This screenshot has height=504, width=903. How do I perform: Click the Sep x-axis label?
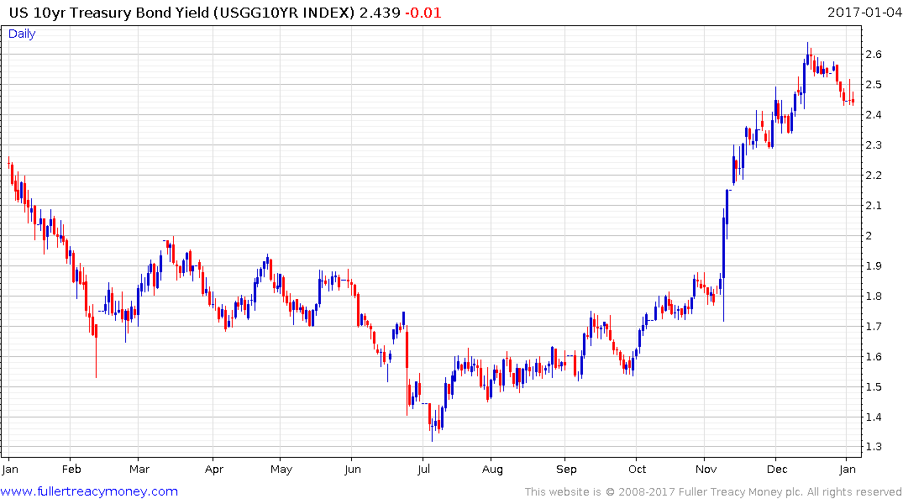point(566,470)
